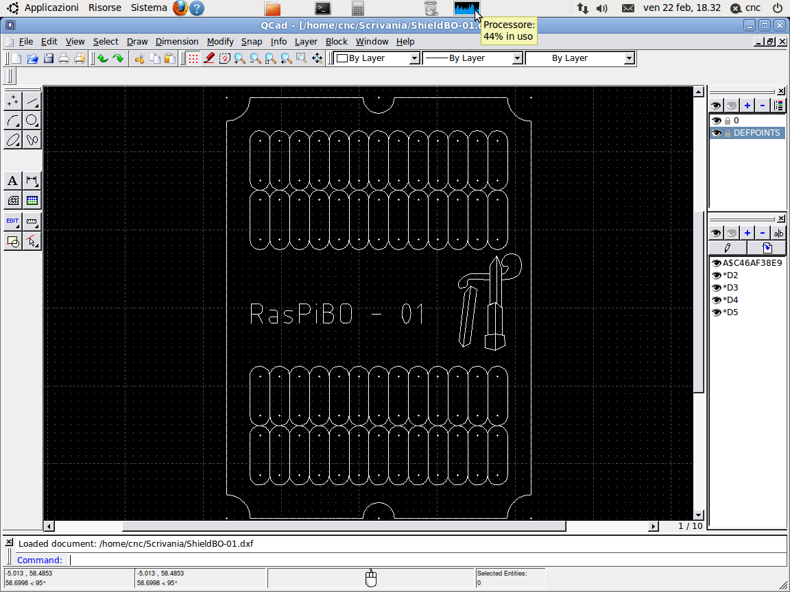
Task: Select the Dimension tool in the left toolbox
Action: [x=32, y=181]
